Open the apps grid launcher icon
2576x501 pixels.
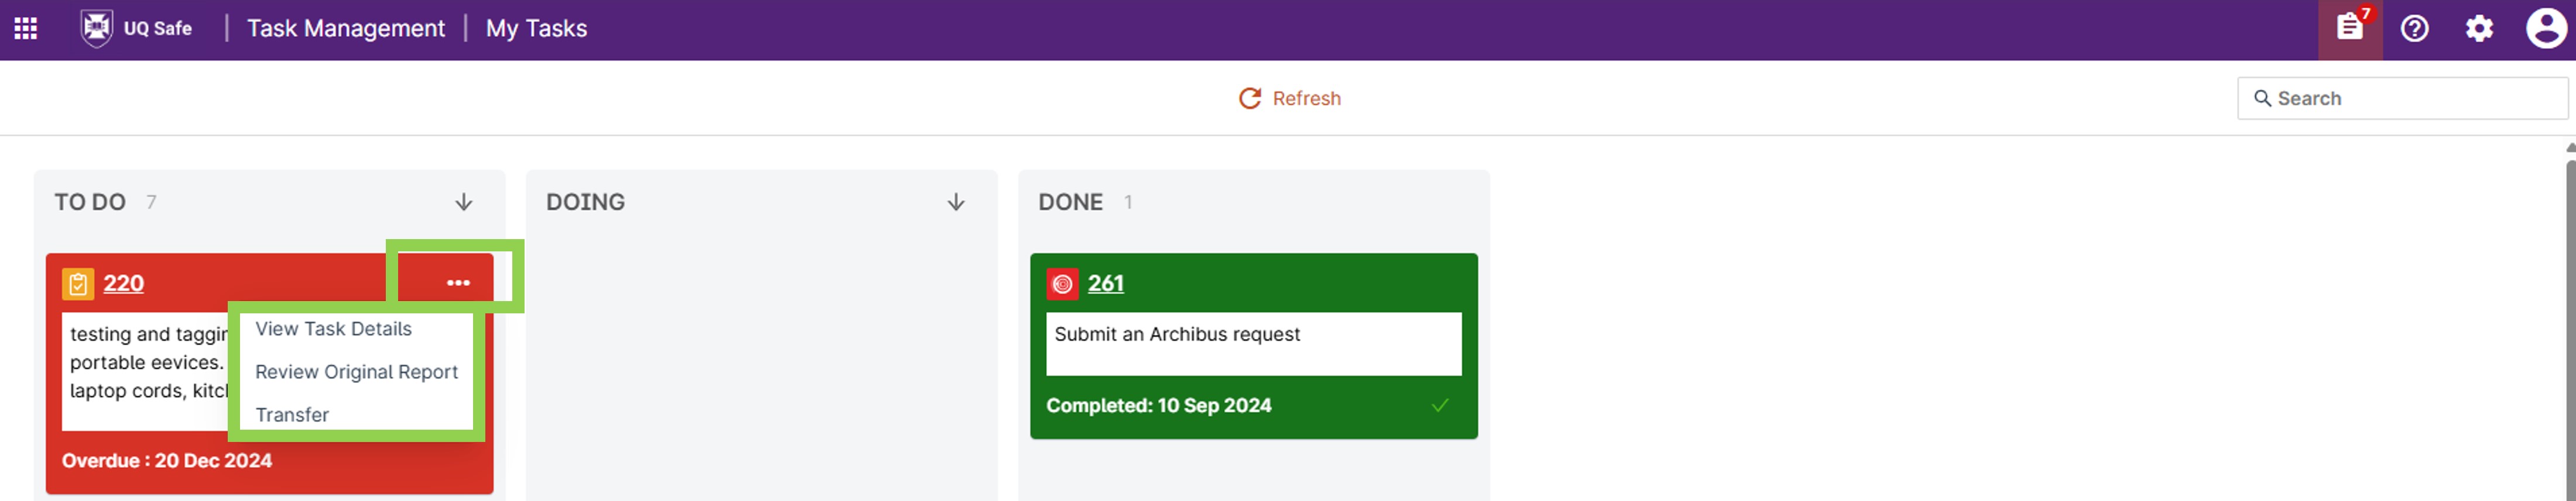(26, 28)
